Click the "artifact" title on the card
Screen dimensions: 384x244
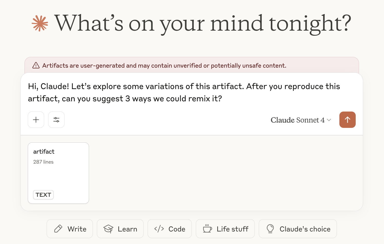44,152
